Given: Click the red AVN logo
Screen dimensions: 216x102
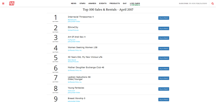Looking at the screenshot, I should (x=12, y=4).
